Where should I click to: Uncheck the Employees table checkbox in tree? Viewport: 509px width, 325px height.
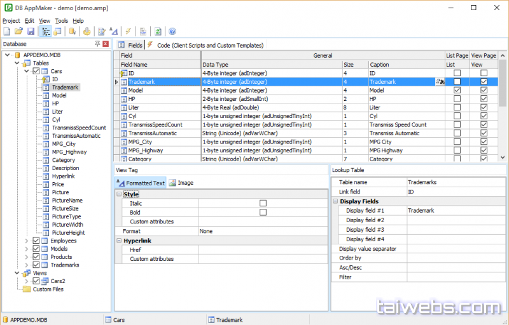coord(36,241)
